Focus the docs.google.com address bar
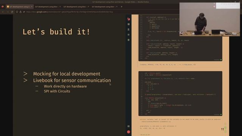242x136 pixels. click(x=70, y=12)
